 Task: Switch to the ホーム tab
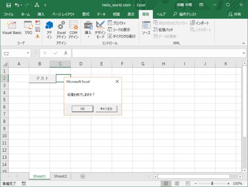25,14
